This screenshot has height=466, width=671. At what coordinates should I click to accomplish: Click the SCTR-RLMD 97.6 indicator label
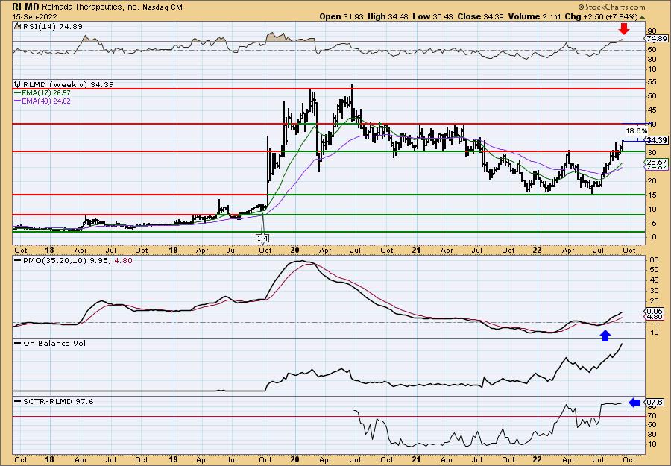[58, 402]
